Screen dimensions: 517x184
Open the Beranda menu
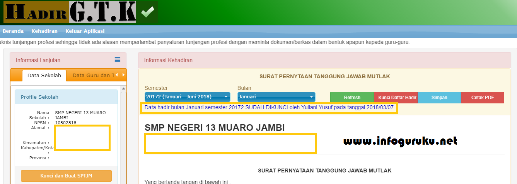(13, 31)
